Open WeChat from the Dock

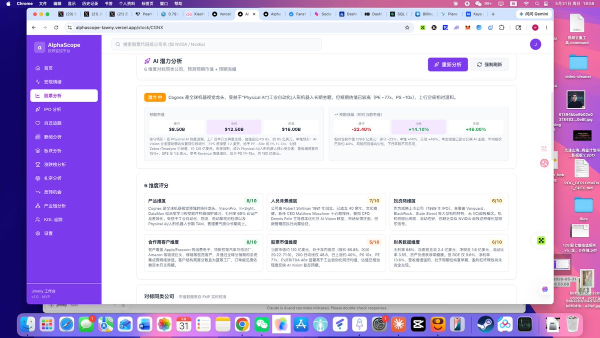[x=261, y=324]
